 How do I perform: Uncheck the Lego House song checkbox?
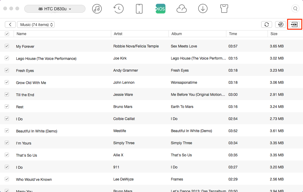tap(7, 58)
